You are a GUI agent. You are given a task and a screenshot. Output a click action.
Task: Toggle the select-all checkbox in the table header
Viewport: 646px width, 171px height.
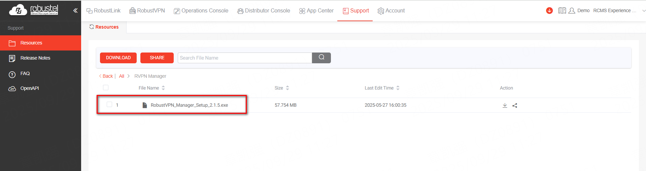pos(106,88)
